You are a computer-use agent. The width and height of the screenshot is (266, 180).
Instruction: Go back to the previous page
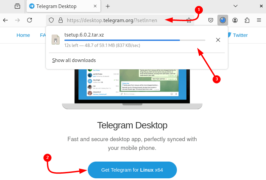(5, 20)
